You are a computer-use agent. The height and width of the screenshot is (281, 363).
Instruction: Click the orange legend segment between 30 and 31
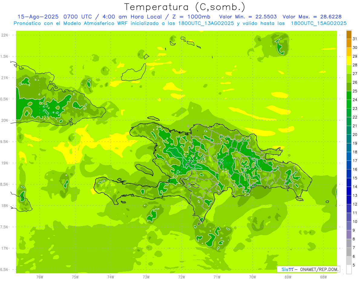coord(349,43)
